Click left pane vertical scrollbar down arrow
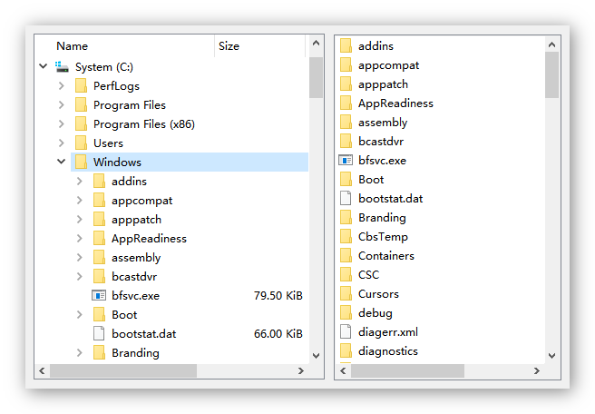 point(316,355)
